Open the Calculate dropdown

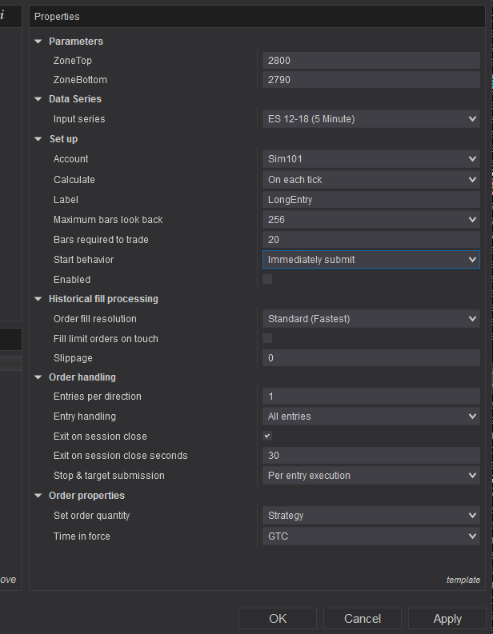pos(371,180)
